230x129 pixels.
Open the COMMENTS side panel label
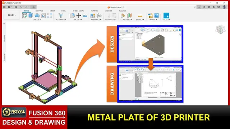(4, 57)
